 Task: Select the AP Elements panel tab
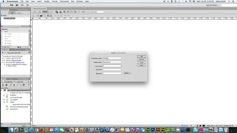[13, 10]
